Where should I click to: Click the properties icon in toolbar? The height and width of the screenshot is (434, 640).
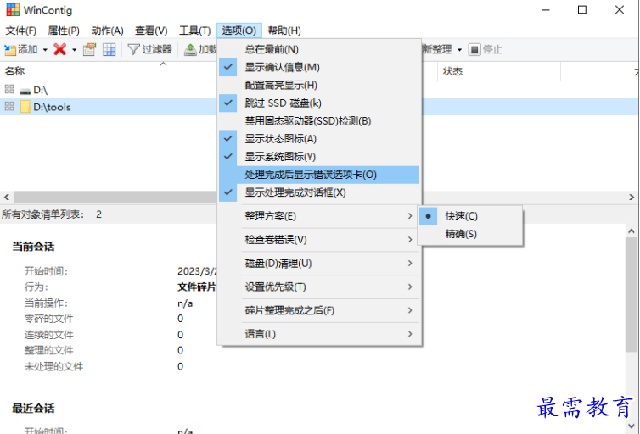[89, 49]
